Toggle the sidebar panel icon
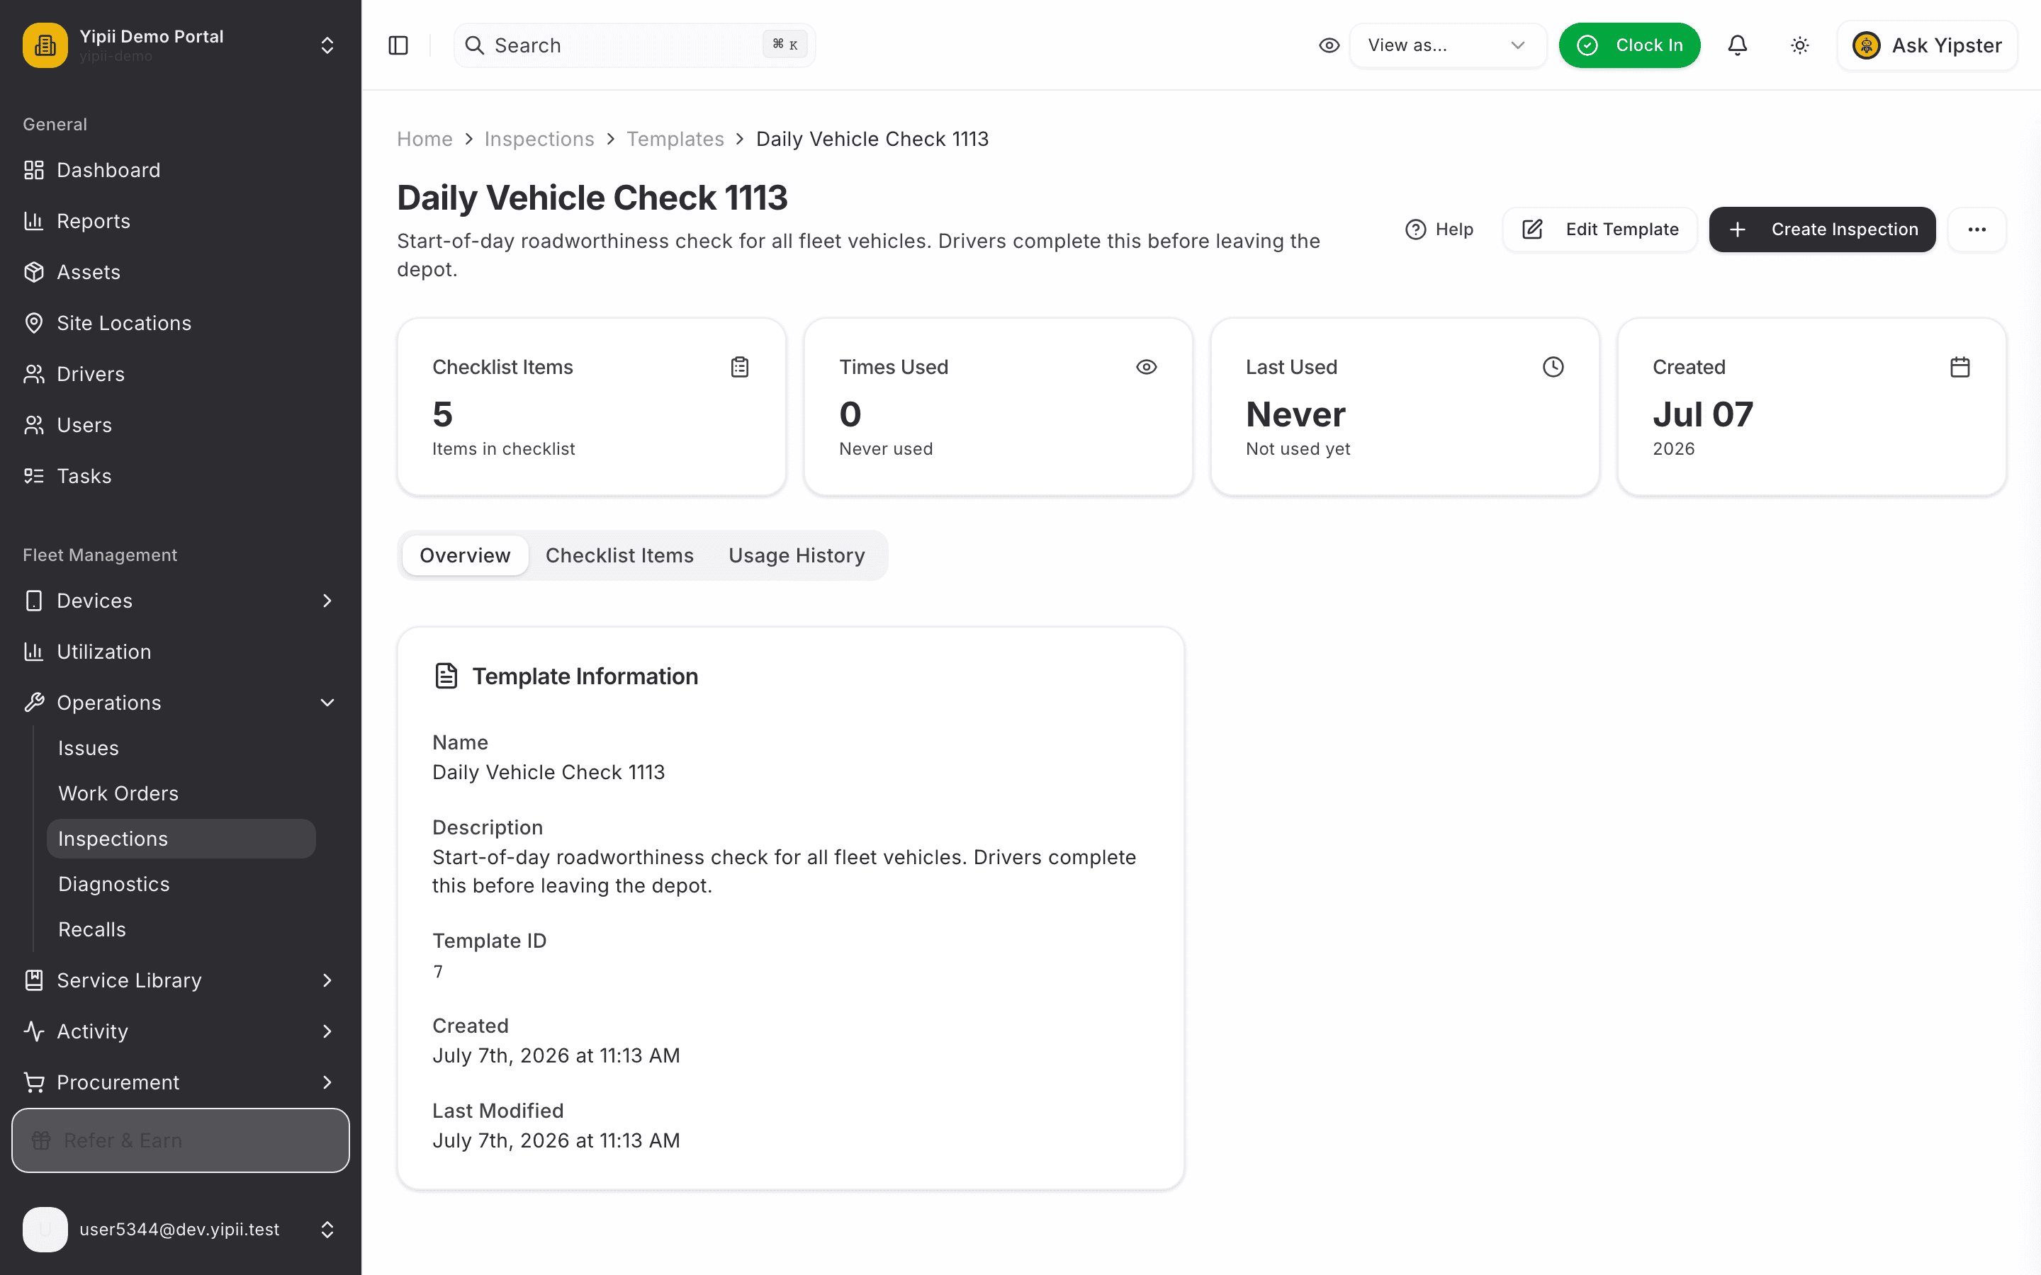Screen dimensions: 2041x1275 click(x=398, y=45)
